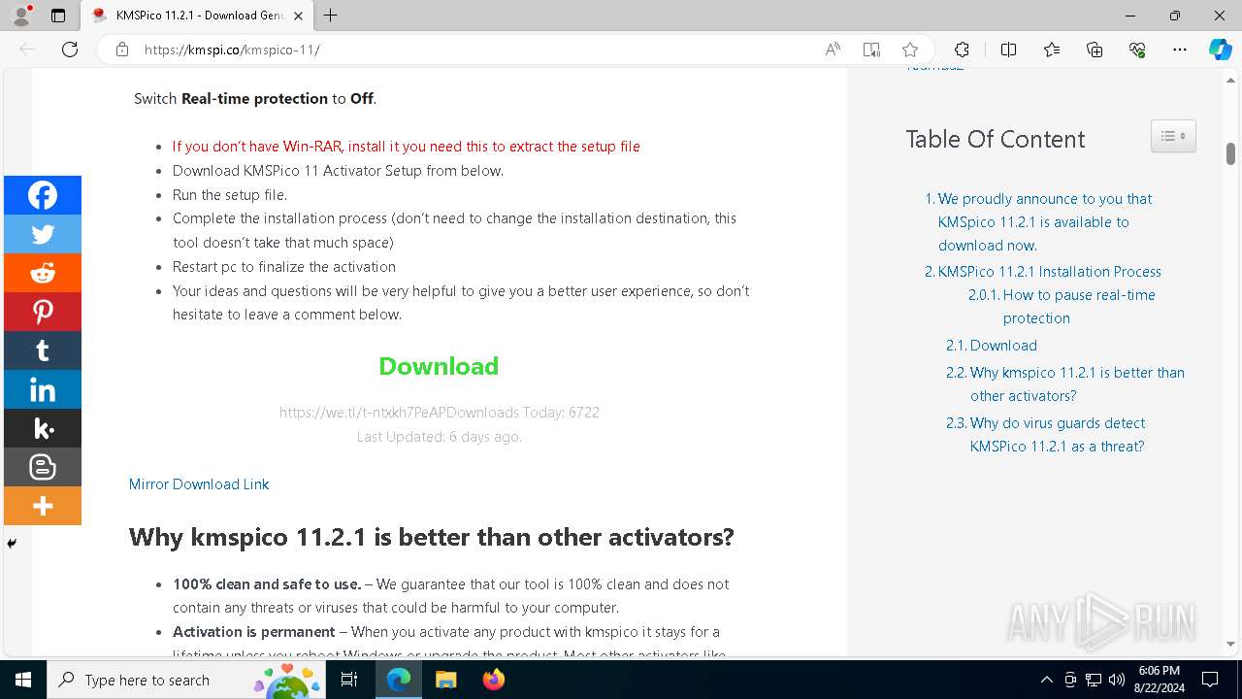
Task: Open Browser essentials
Action: 1137,50
